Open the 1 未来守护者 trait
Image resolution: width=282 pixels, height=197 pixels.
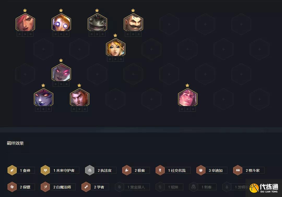[60, 170]
